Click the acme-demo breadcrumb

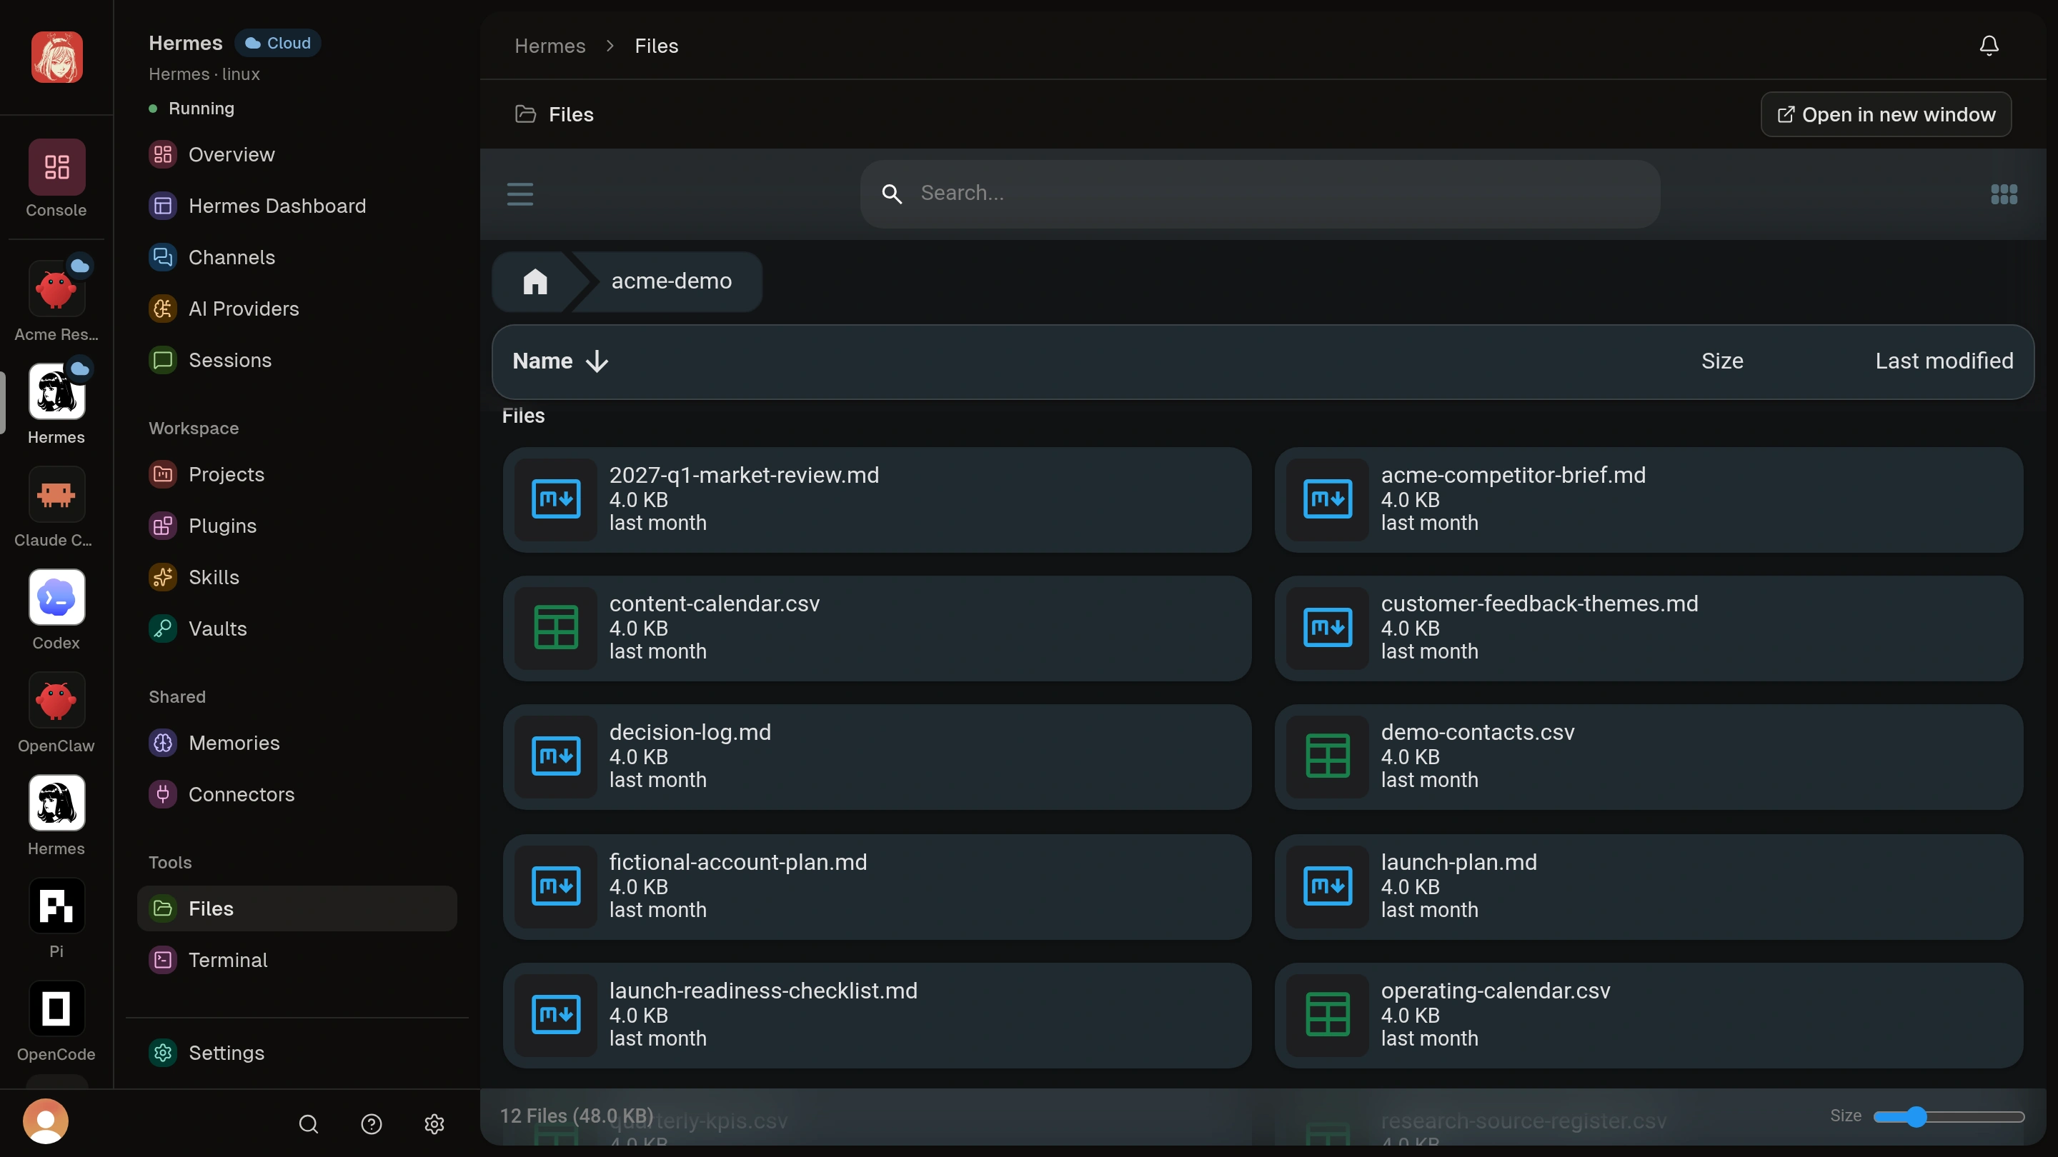[670, 281]
